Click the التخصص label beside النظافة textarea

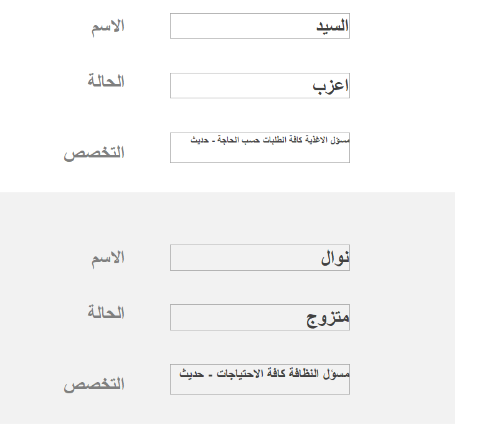click(94, 384)
